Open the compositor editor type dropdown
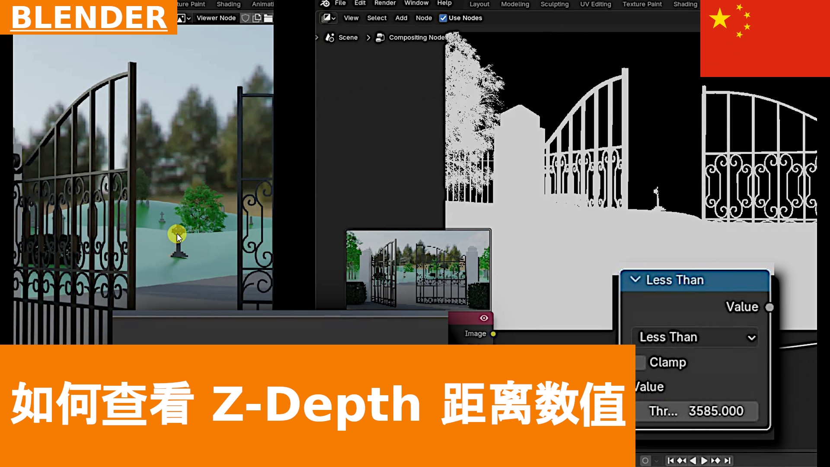 [x=329, y=18]
